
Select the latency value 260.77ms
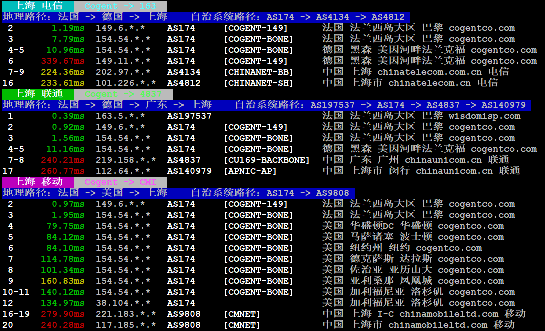pos(63,171)
